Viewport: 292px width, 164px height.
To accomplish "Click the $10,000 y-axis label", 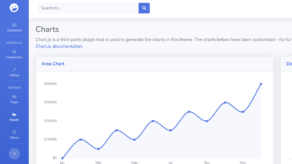I will (50, 139).
